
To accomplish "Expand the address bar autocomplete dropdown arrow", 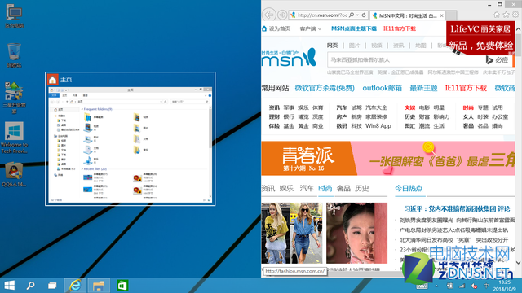I will point(357,15).
